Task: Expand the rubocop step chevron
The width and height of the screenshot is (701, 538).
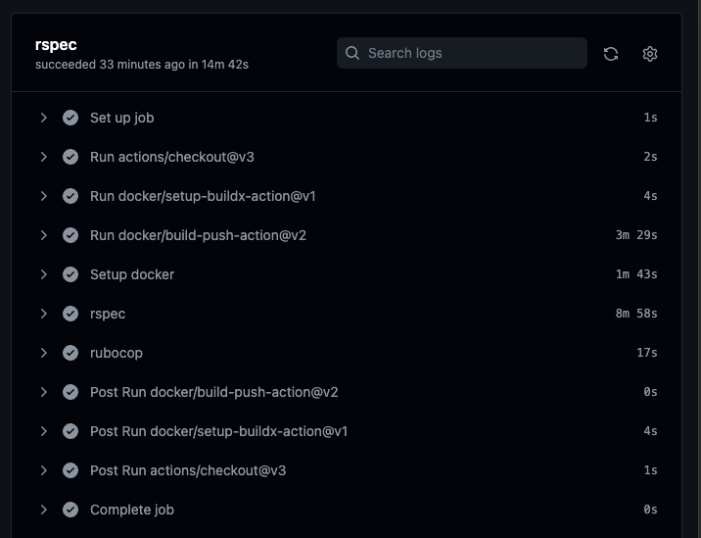Action: pyautogui.click(x=43, y=353)
